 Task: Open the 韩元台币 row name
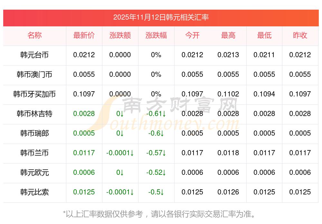[x=34, y=55]
